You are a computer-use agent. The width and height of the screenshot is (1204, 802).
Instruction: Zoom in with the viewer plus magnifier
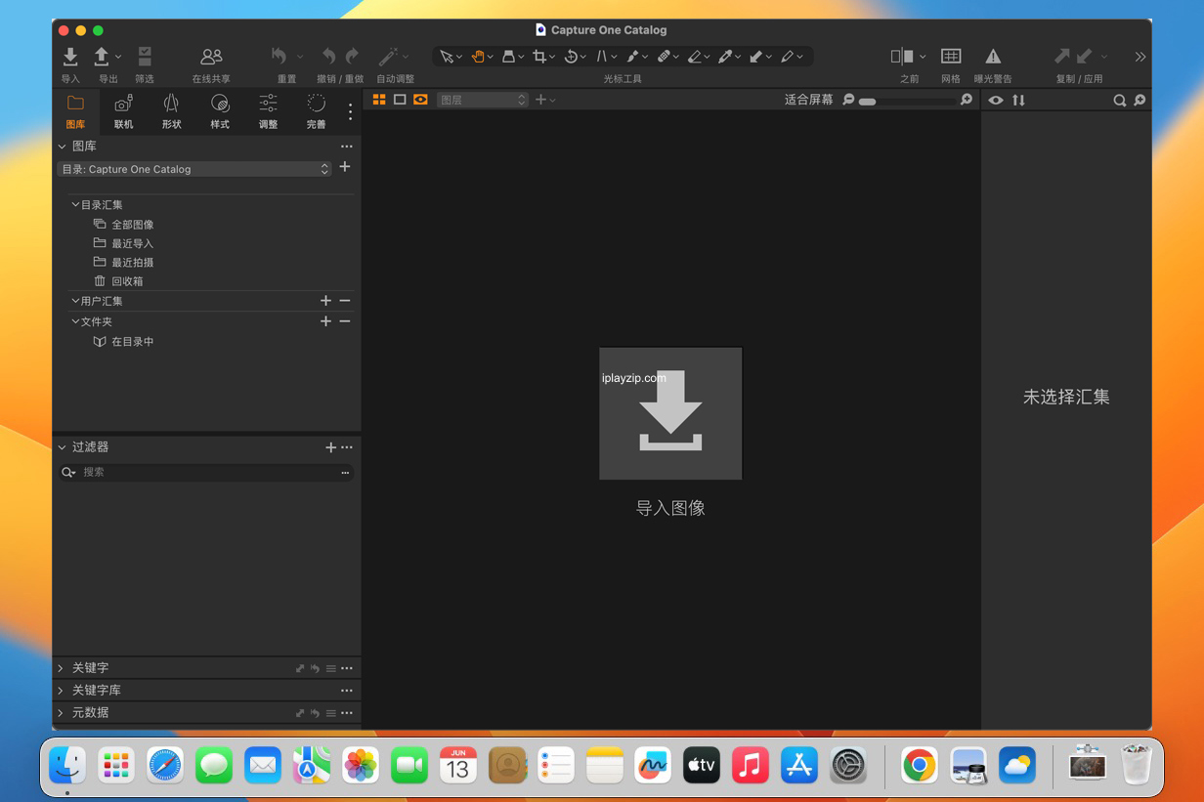point(967,100)
